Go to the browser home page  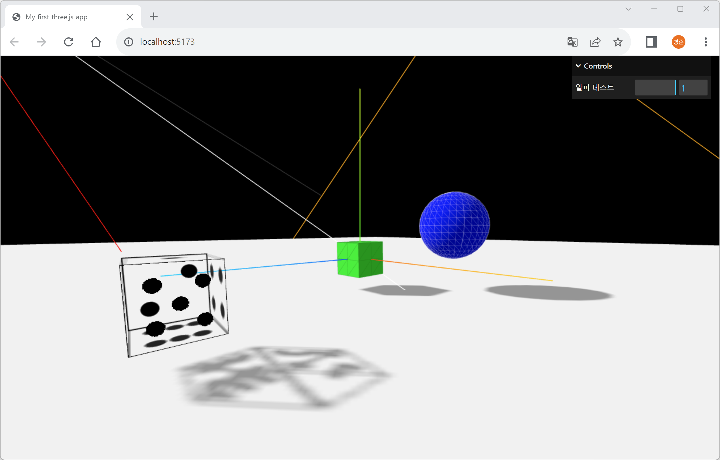tap(96, 42)
